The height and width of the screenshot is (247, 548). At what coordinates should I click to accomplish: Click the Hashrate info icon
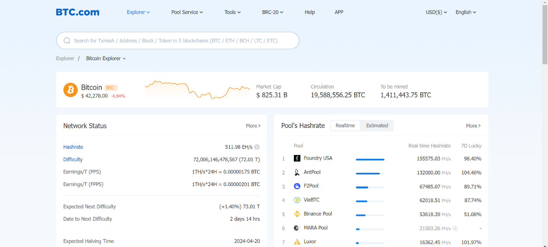(x=257, y=147)
